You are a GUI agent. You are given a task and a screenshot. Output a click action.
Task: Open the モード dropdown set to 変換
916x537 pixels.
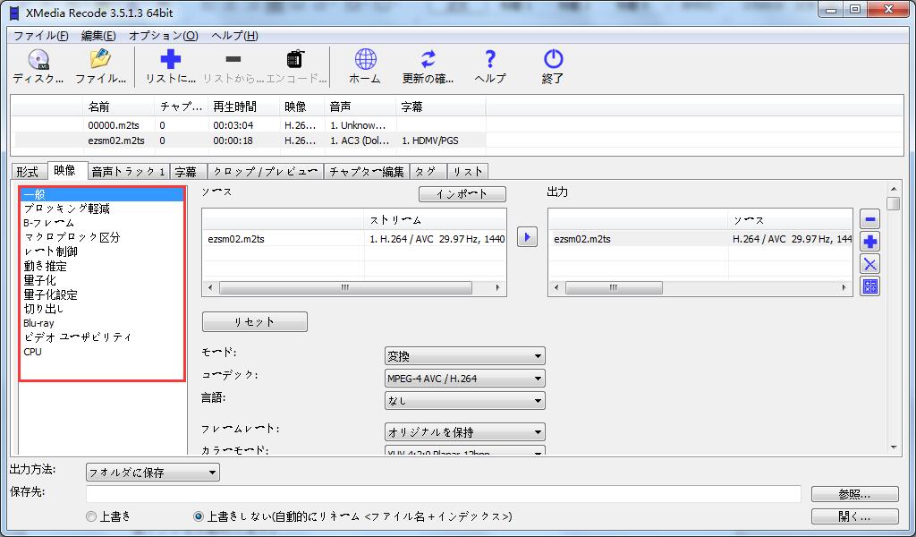465,356
